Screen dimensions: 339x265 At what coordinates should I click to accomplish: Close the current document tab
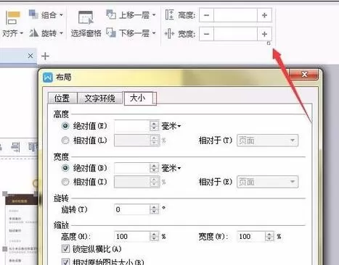(30, 56)
